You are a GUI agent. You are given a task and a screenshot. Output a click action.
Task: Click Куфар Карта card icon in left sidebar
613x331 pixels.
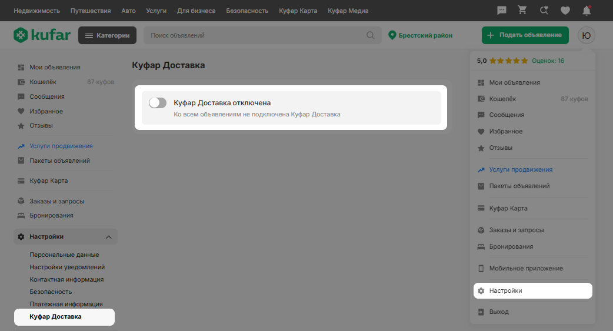tap(21, 181)
